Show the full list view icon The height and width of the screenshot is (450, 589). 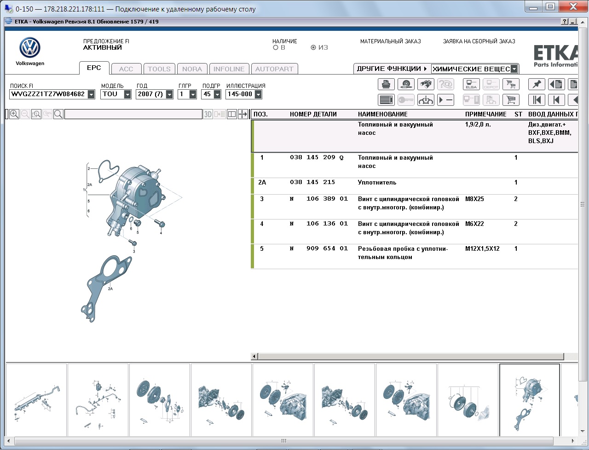[386, 100]
